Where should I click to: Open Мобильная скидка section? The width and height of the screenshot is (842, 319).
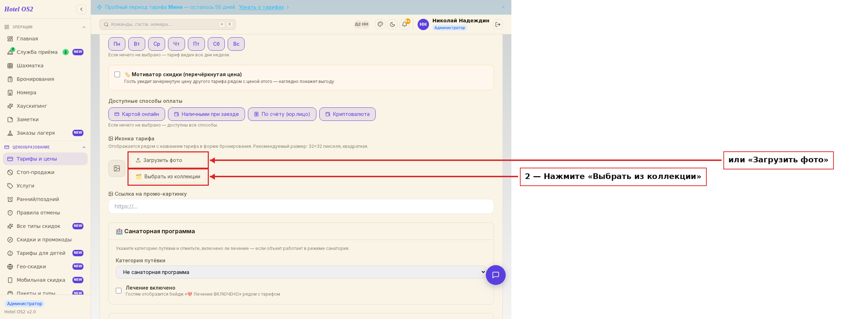coord(45,280)
